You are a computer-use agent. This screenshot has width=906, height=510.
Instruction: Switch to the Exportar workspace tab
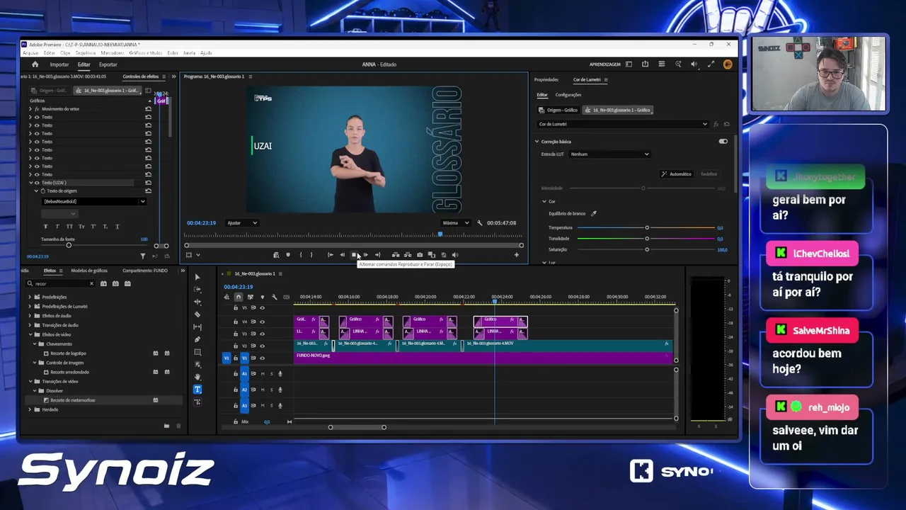tap(108, 64)
